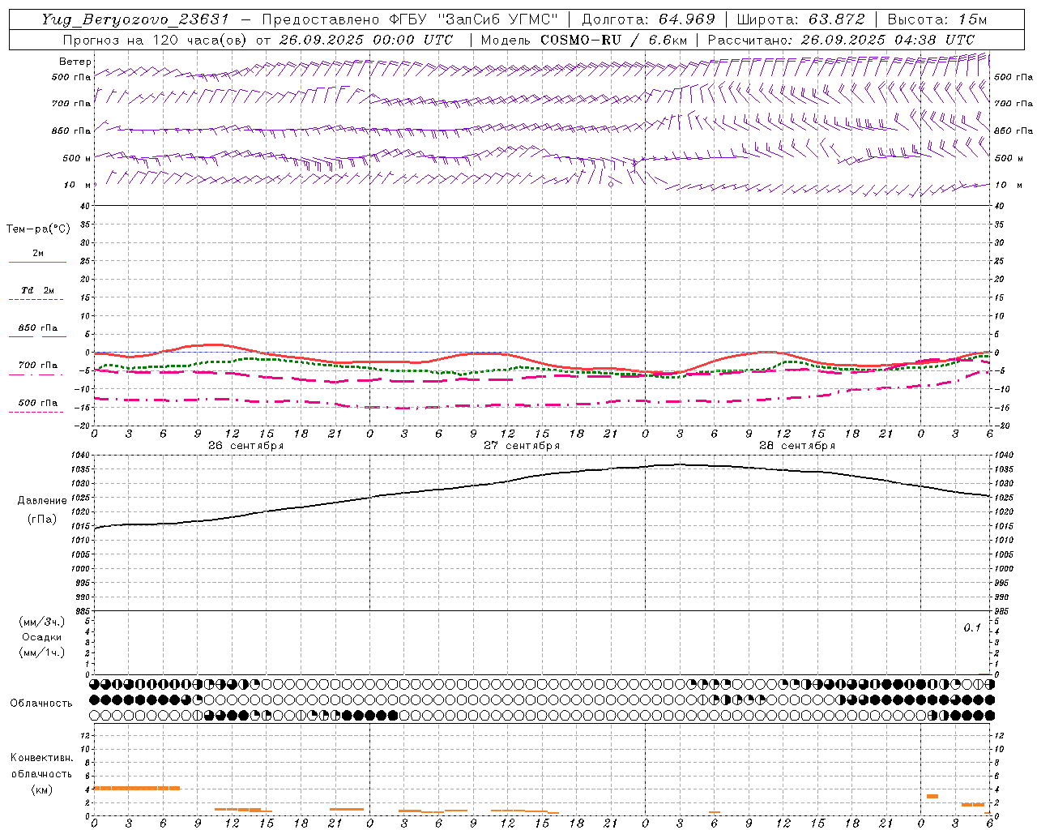This screenshot has height=830, width=1037.
Task: Click the 850 гПа temperature legend entry
Action: tap(38, 331)
